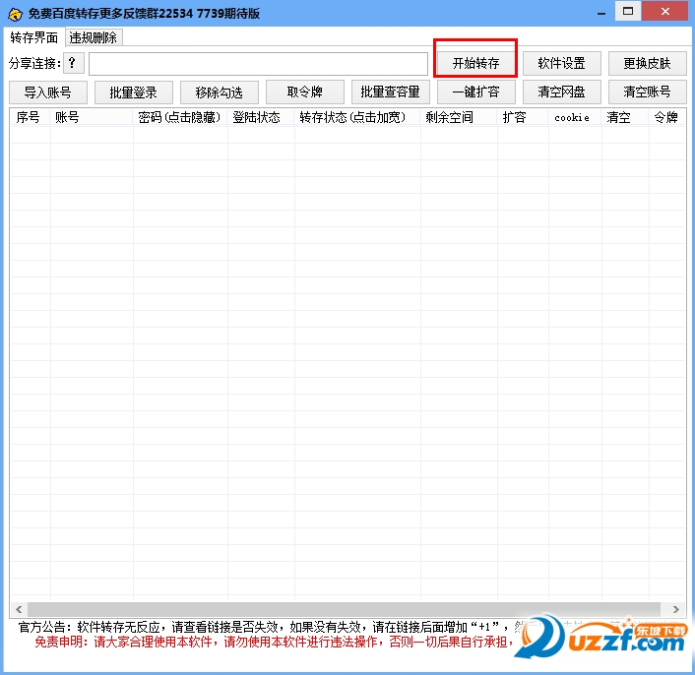Minimize the window
Screen dimensions: 695x675
(601, 13)
